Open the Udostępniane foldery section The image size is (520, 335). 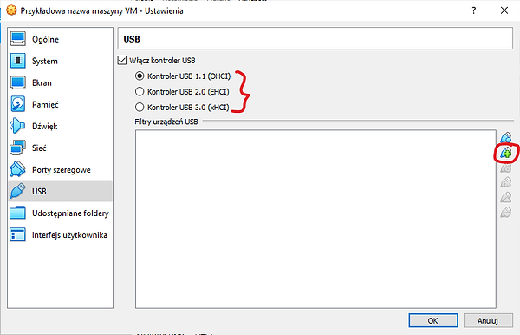(60, 213)
